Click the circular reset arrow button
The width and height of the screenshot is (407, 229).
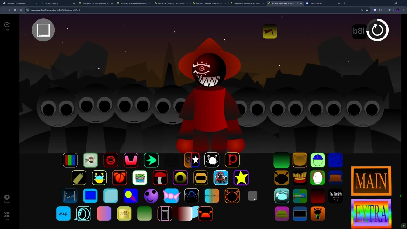pos(377,30)
